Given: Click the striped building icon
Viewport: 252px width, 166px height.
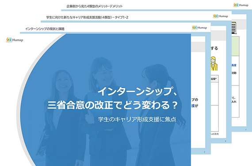Looking at the screenshot, I should click(x=234, y=28).
